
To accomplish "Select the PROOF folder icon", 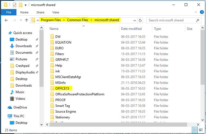I will pos(52,100).
